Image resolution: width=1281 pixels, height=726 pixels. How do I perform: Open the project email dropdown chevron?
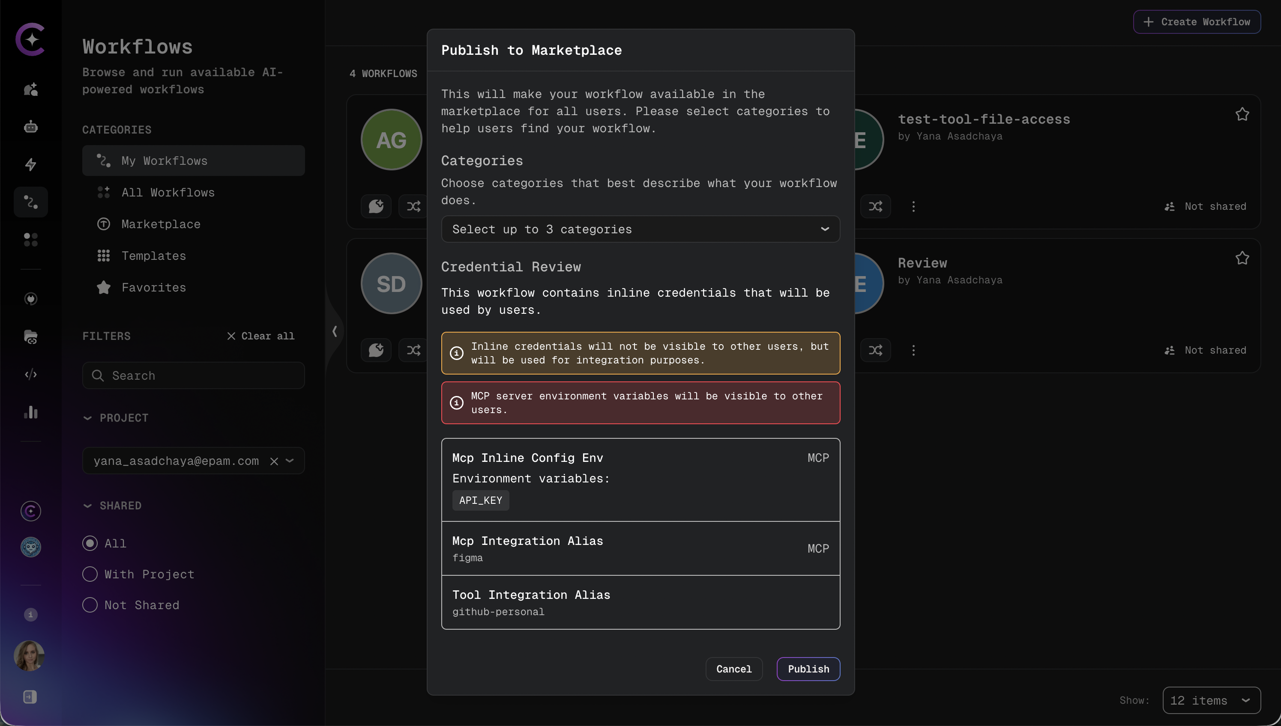coord(290,461)
